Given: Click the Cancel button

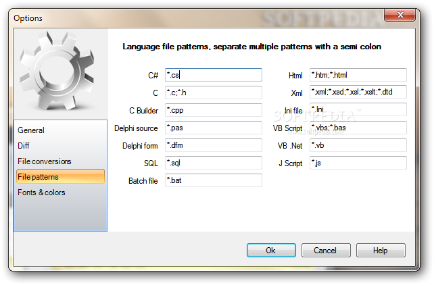Looking at the screenshot, I should [326, 250].
